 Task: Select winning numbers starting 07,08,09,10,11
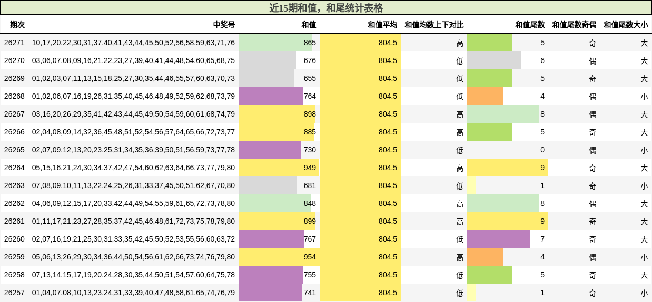tap(133, 185)
